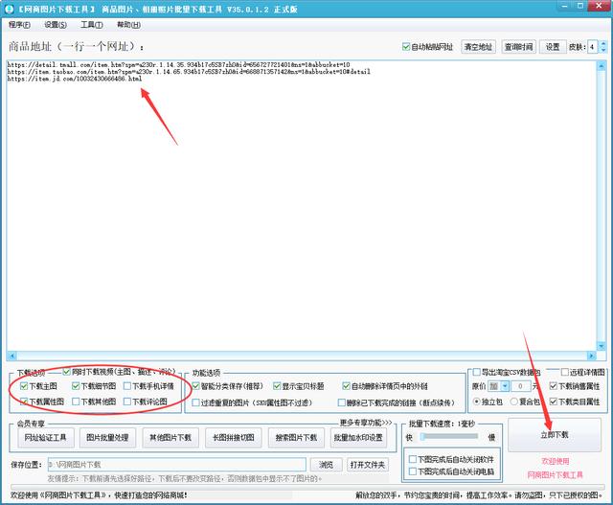The image size is (613, 505).
Task: Open the 程序 menu
Action: (x=20, y=25)
